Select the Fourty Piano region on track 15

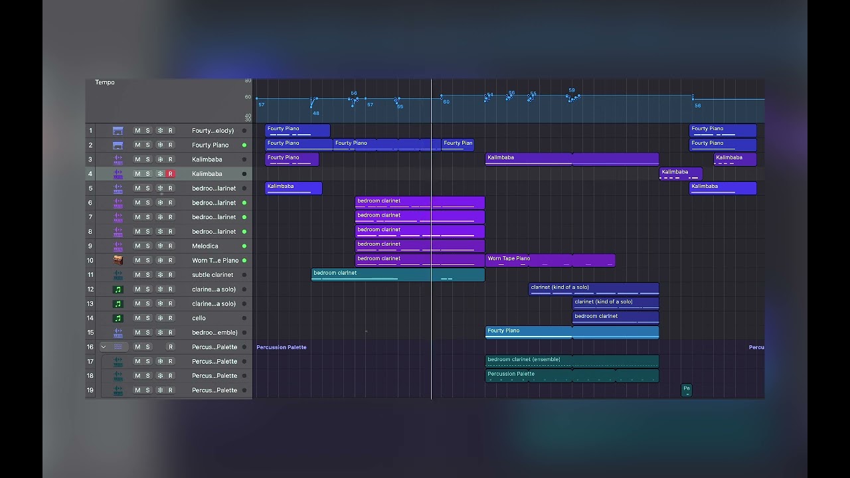[572, 333]
